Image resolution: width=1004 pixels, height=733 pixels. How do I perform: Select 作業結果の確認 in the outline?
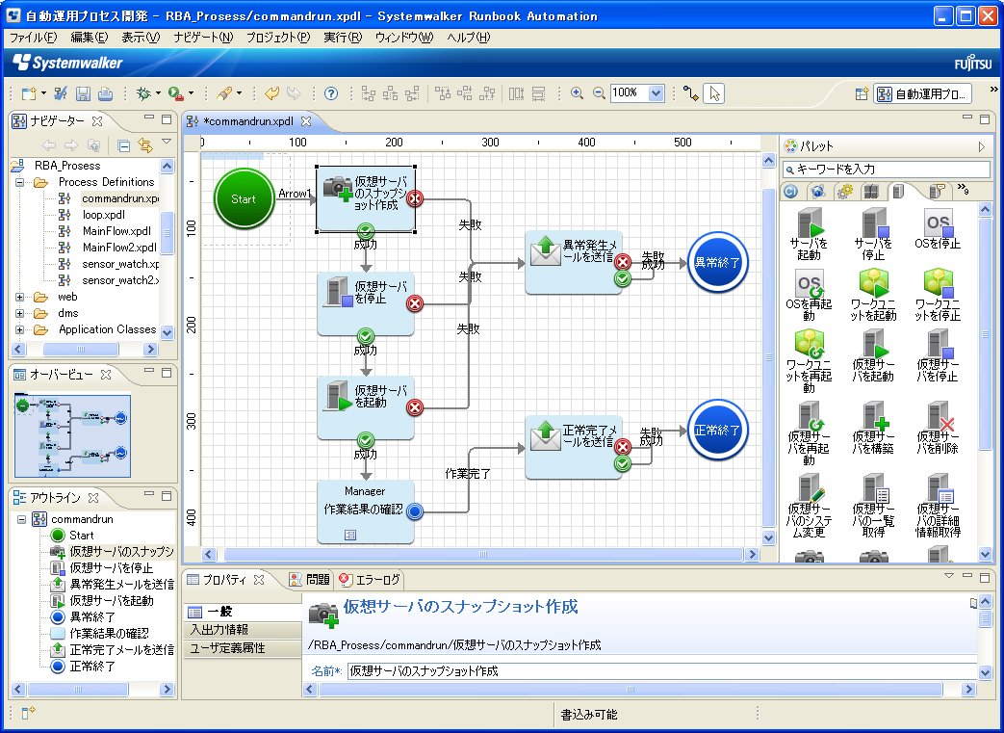pos(109,634)
